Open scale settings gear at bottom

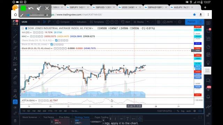[194, 111]
